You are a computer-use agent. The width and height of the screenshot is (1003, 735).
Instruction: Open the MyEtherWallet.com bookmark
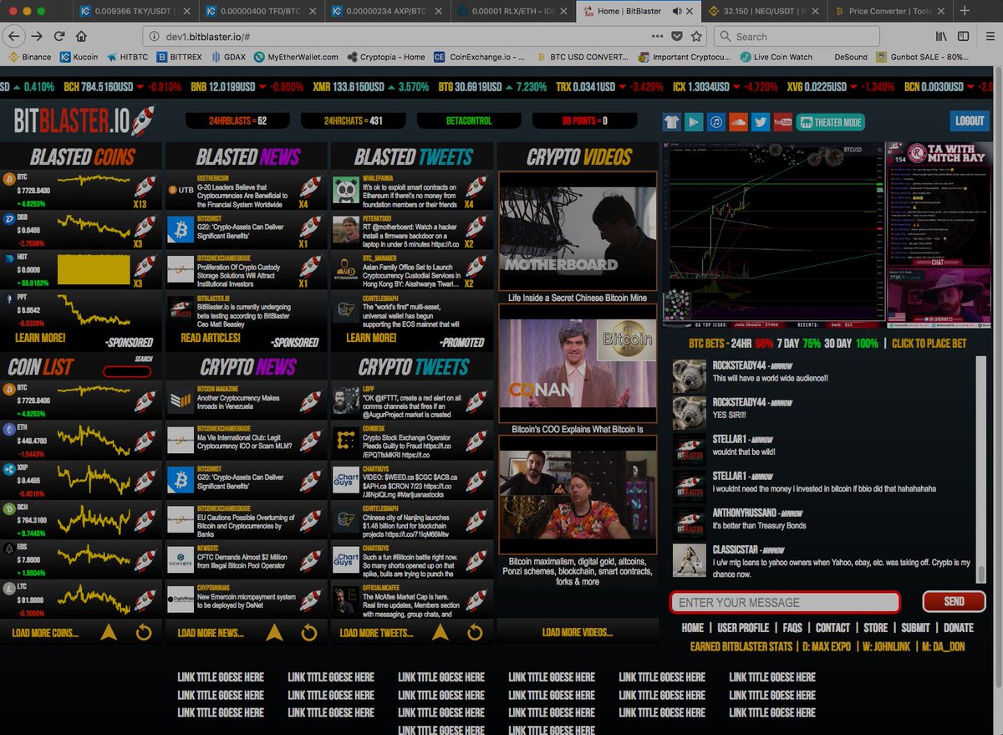(x=296, y=57)
